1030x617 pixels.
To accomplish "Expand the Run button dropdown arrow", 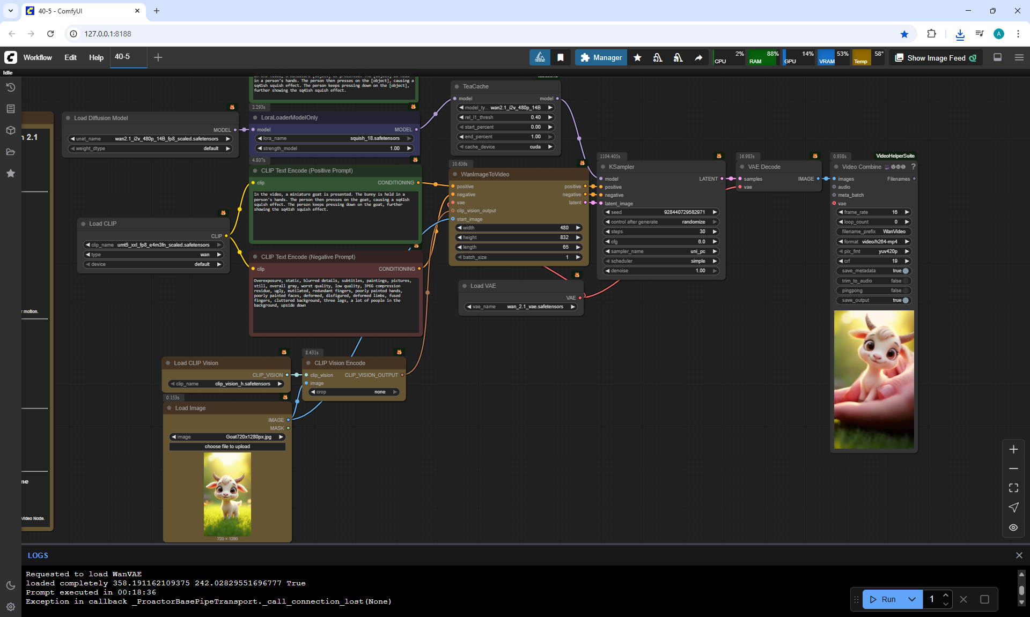I will pos(911,599).
